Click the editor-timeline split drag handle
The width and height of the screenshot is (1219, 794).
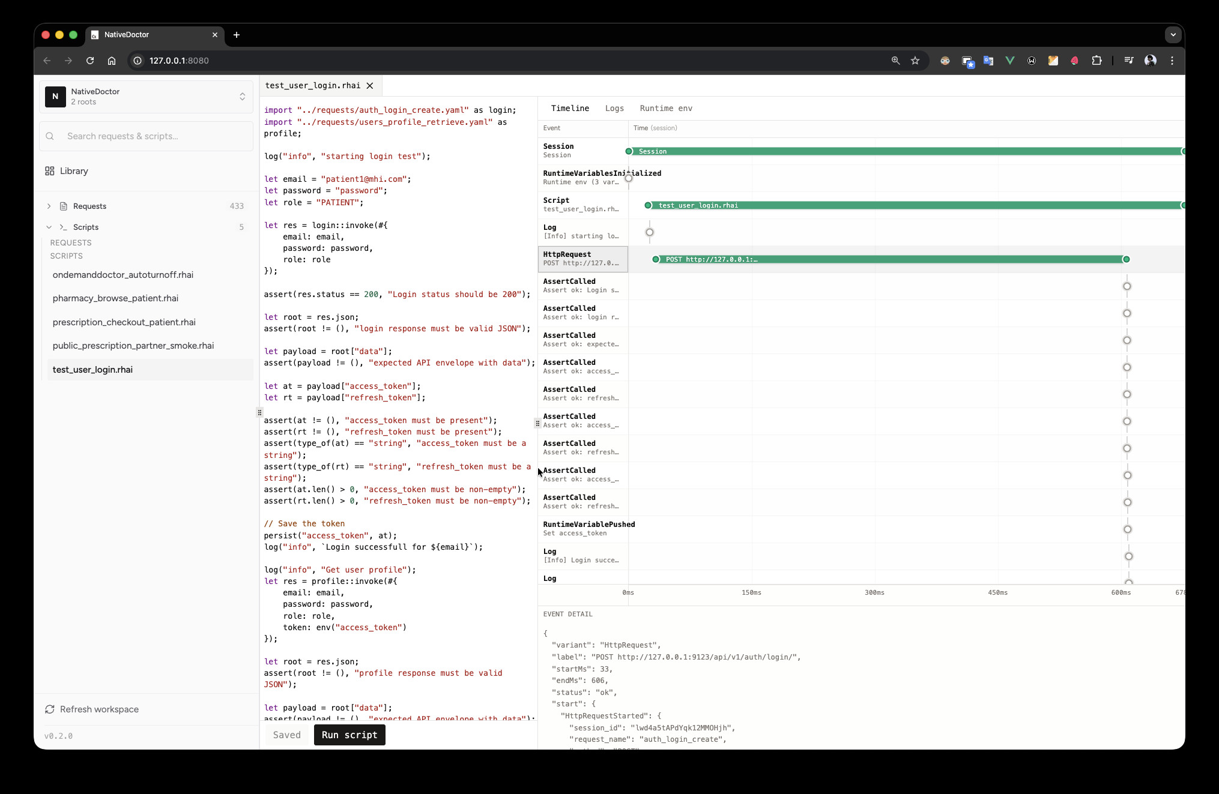pyautogui.click(x=537, y=423)
